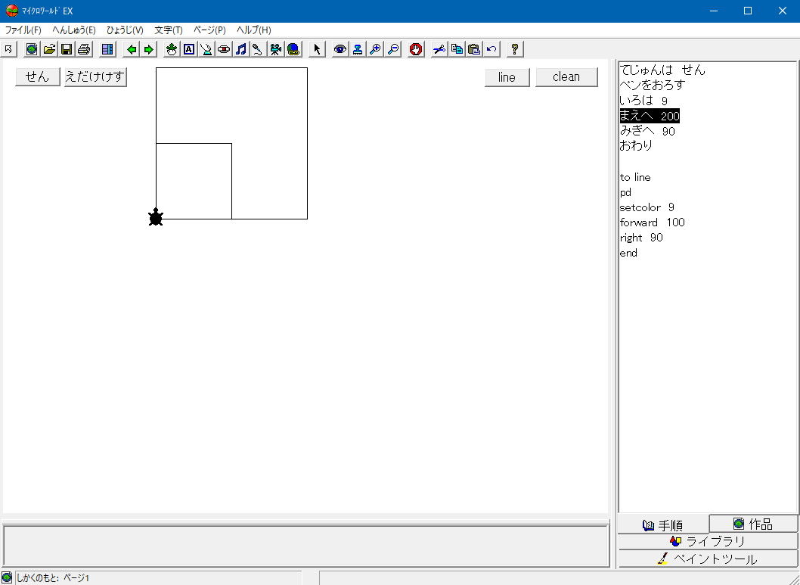Image resolution: width=800 pixels, height=585 pixels.
Task: Click the いろは 9 line
Action: point(643,101)
